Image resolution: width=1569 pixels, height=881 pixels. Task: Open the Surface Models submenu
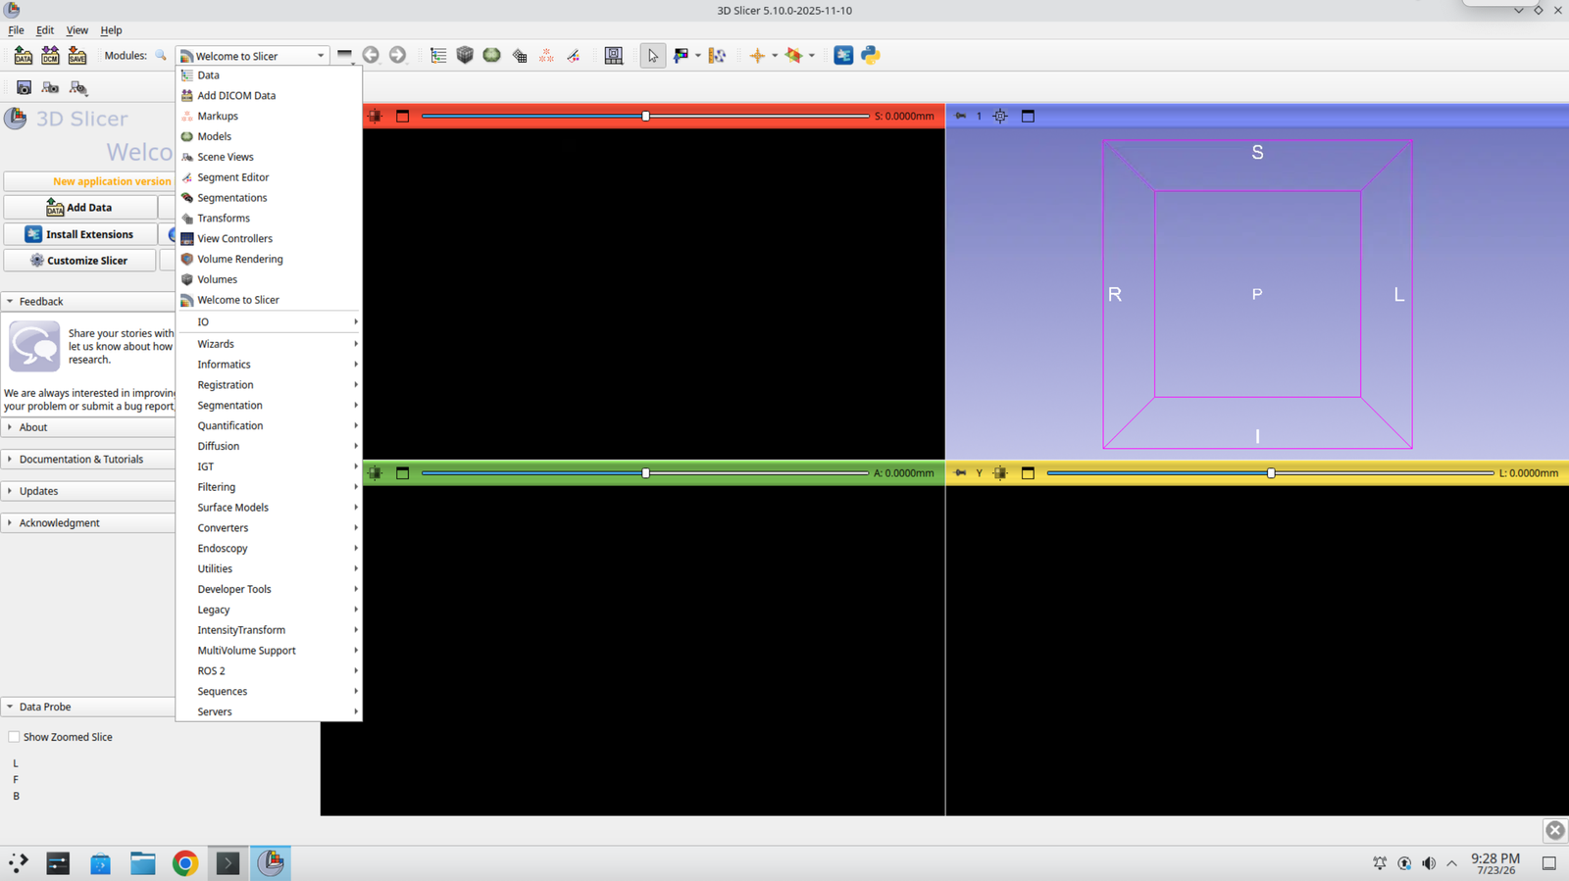(269, 508)
